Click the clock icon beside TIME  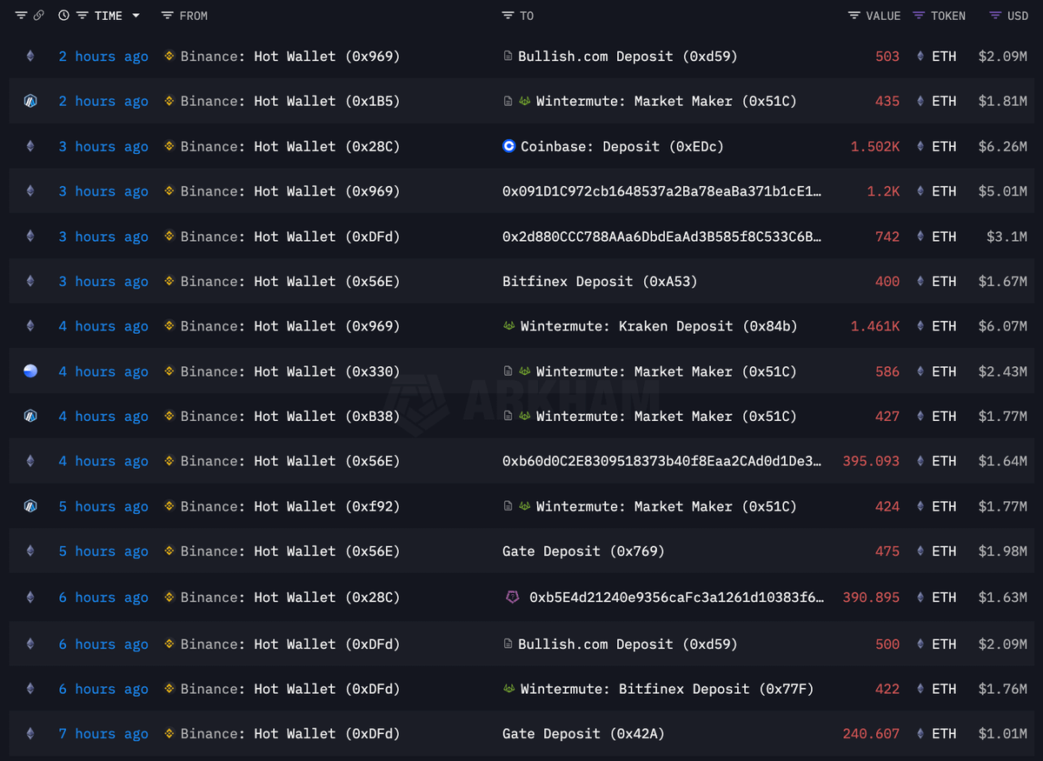(64, 16)
